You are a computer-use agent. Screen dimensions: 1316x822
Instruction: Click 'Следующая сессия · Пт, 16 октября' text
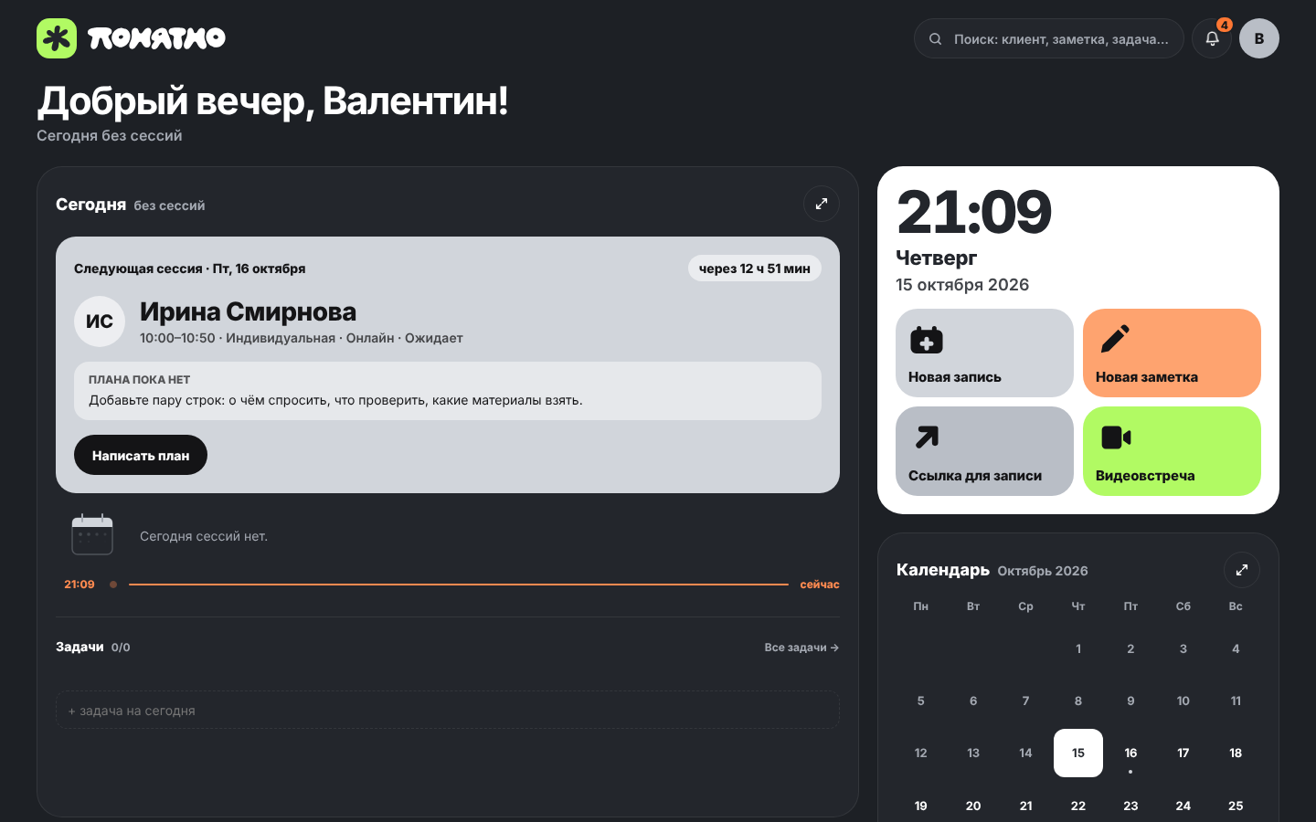[x=190, y=269]
